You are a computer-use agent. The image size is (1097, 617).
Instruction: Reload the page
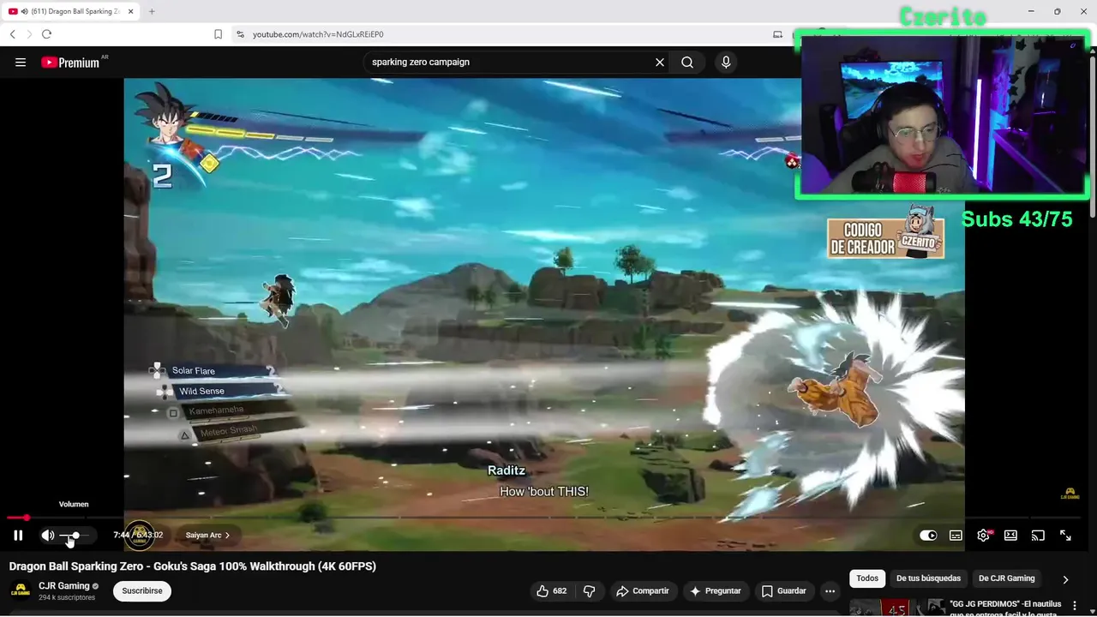tap(46, 34)
